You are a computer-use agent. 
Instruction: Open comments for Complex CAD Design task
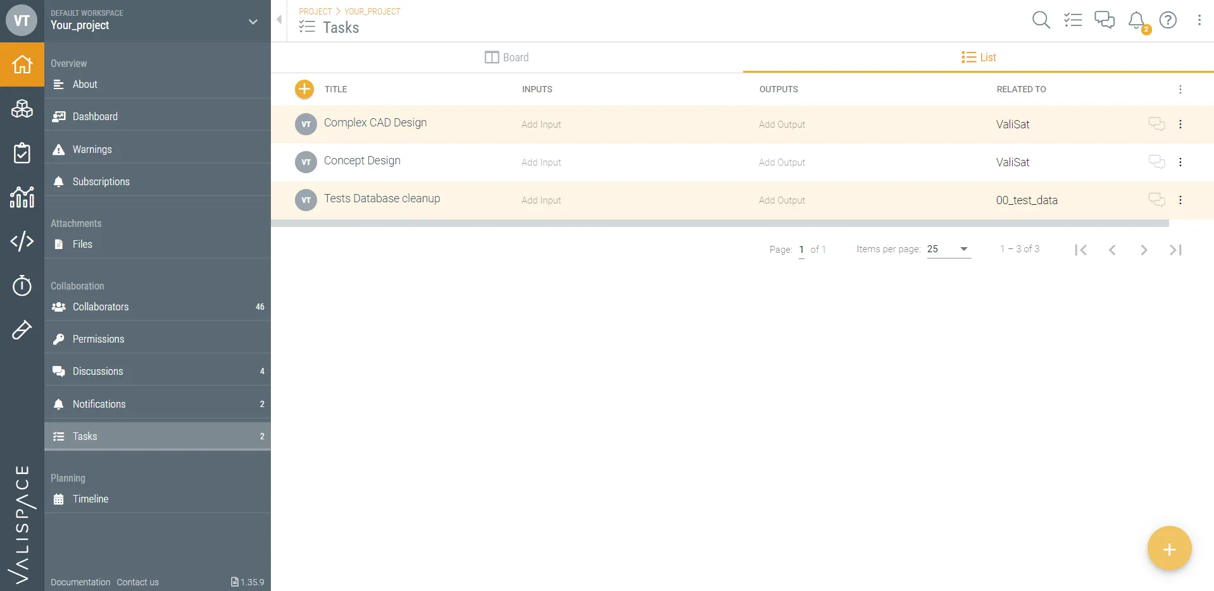(x=1156, y=124)
